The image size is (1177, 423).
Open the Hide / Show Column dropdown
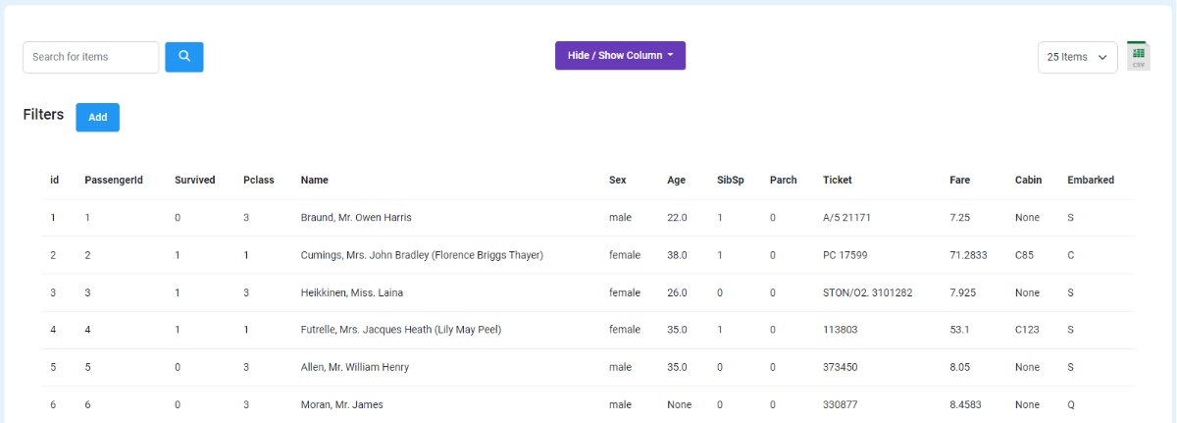pyautogui.click(x=620, y=55)
